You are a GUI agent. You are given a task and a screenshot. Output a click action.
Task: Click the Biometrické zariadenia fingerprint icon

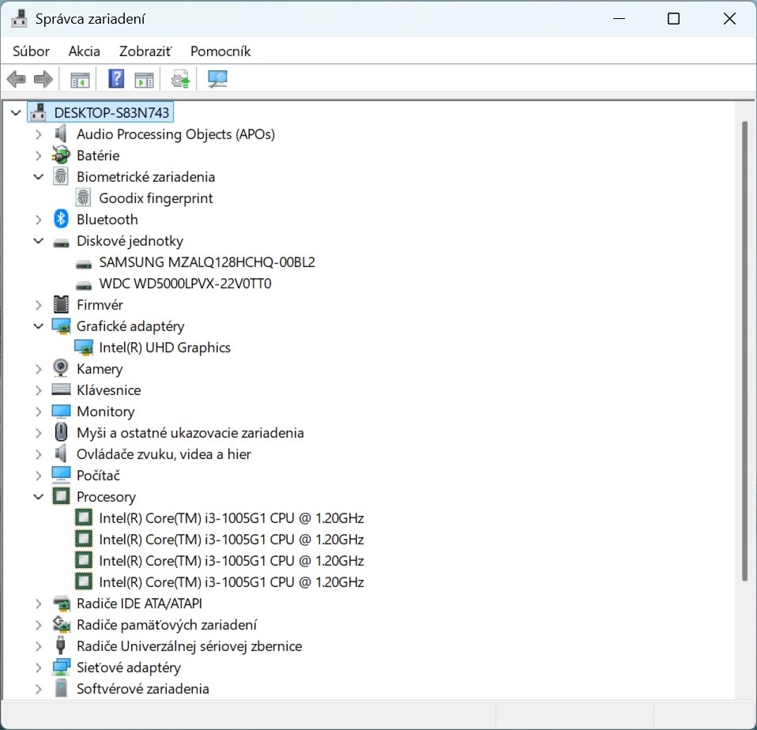(x=61, y=176)
